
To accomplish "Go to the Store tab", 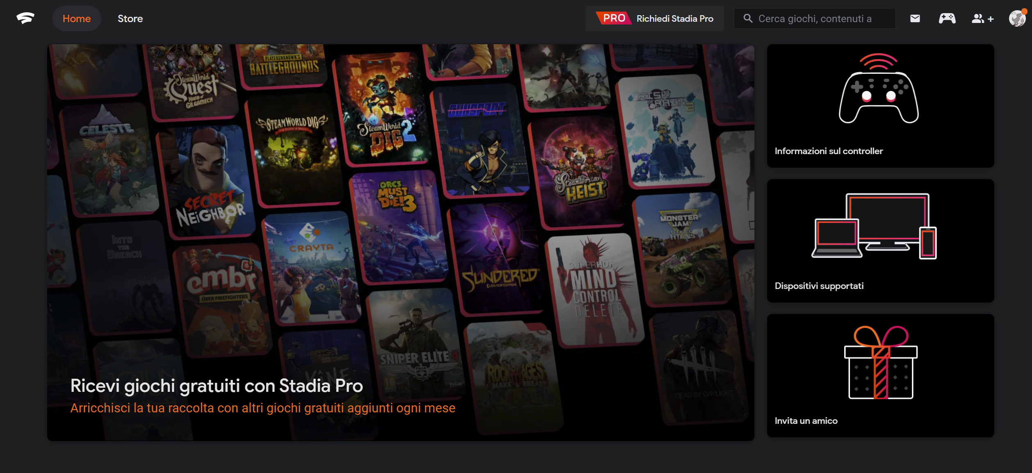I will 130,18.
